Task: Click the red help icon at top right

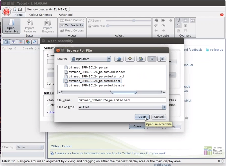Action: coord(222,15)
